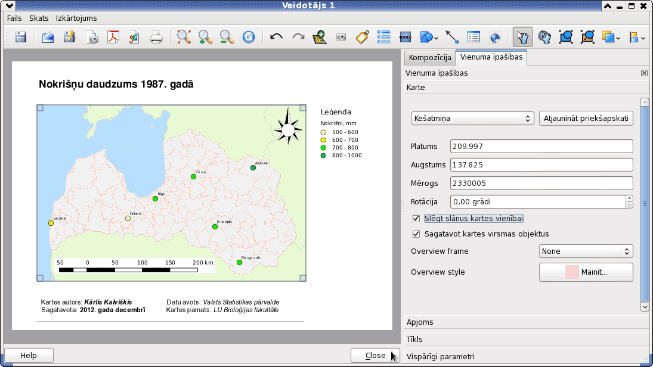This screenshot has width=653, height=367.
Task: Select the Add label tool
Action: pos(363,37)
